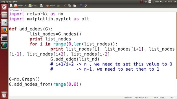This screenshot has height=99, width=177.
Task: Click the 'G.add_edge(list_nd)' line
Action: pos(75,59)
